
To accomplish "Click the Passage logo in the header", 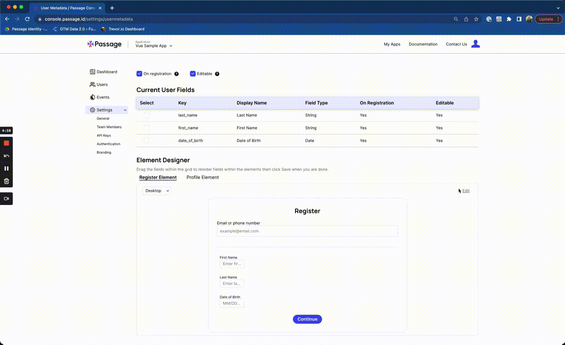I will tap(104, 44).
